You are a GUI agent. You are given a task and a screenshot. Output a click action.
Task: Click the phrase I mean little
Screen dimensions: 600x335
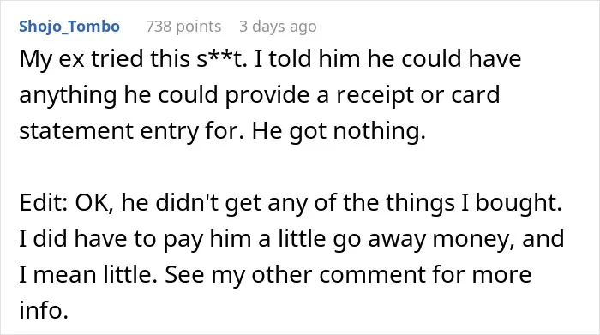(x=88, y=274)
